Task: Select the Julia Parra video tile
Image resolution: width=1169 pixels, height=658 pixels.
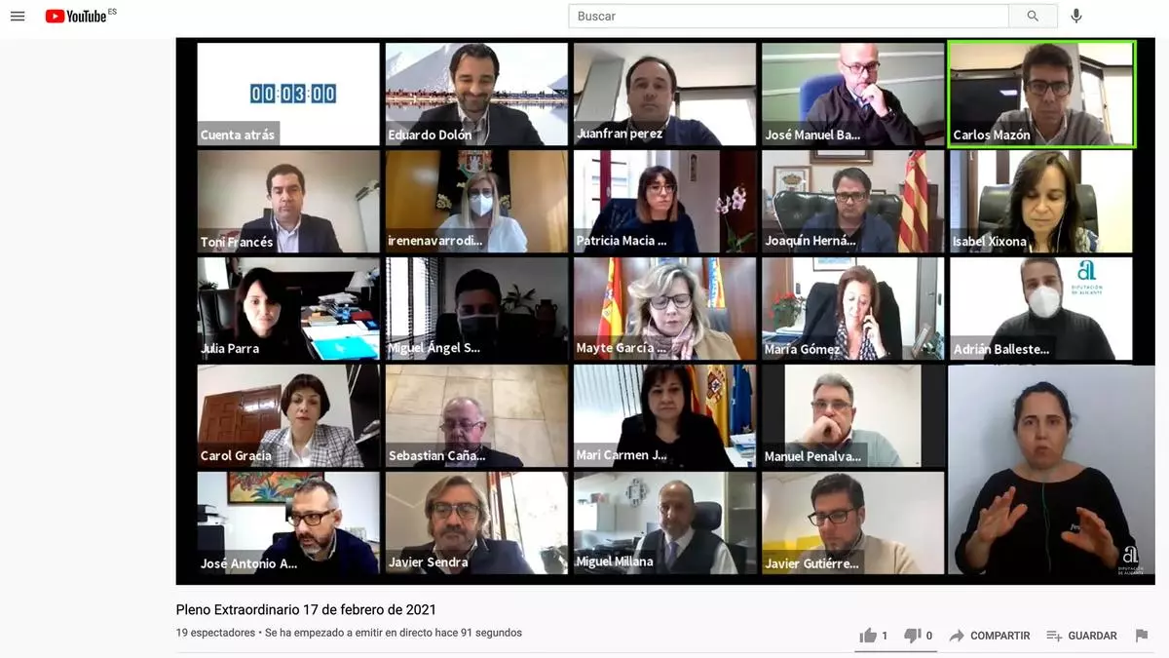Action: tap(288, 309)
